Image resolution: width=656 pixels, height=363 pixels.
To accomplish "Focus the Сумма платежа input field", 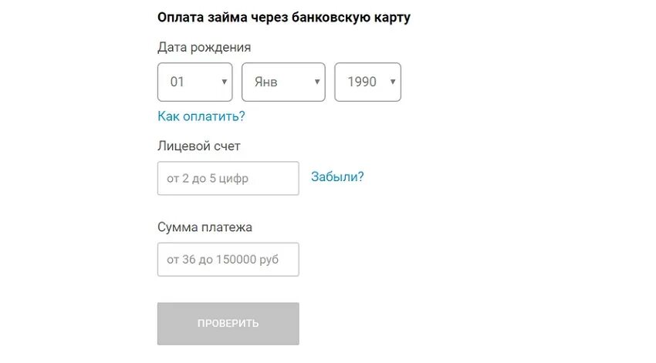I will tap(228, 260).
